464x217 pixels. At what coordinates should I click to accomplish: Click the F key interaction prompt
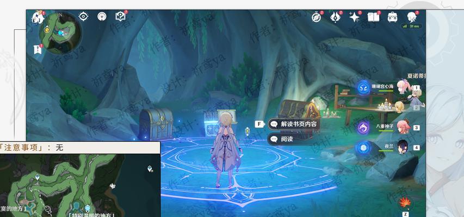click(259, 124)
